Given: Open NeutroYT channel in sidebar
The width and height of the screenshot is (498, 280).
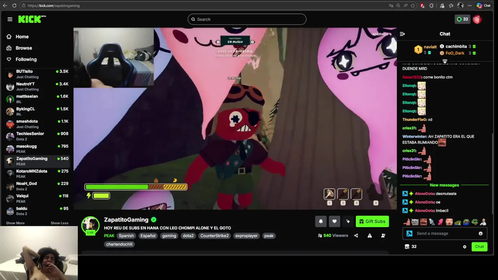Looking at the screenshot, I should 37,86.
